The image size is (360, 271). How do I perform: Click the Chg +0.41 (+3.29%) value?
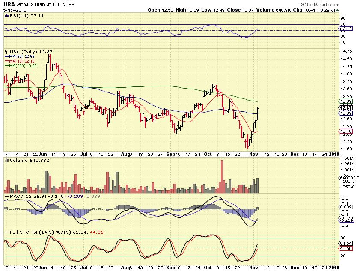[314, 10]
